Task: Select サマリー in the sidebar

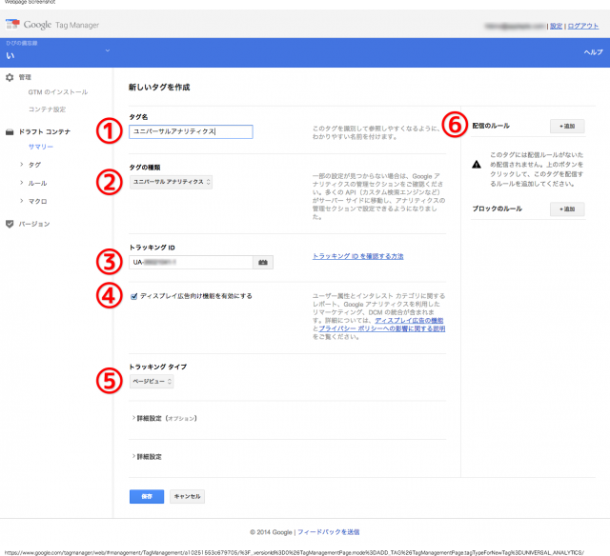Action: [x=41, y=147]
